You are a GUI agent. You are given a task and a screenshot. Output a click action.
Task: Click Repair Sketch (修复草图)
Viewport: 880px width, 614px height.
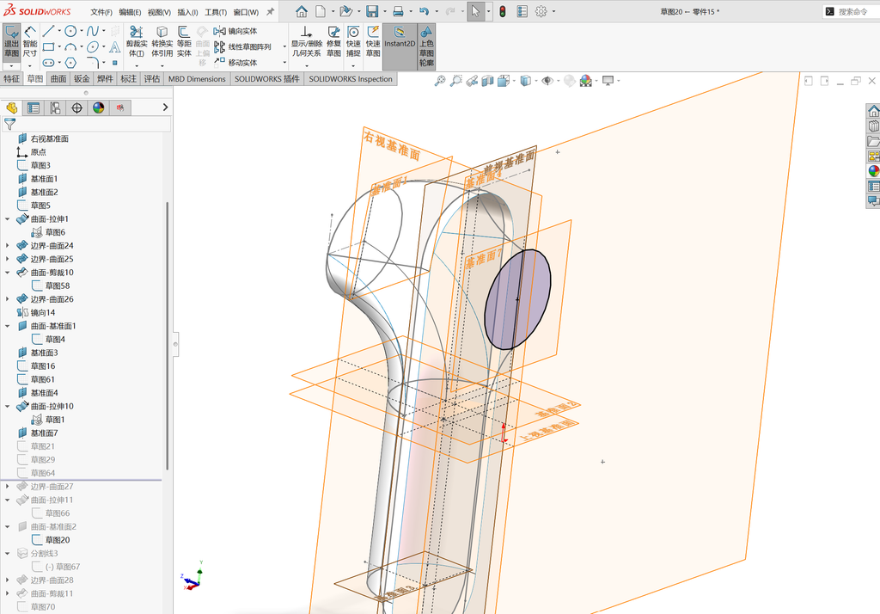tap(334, 41)
